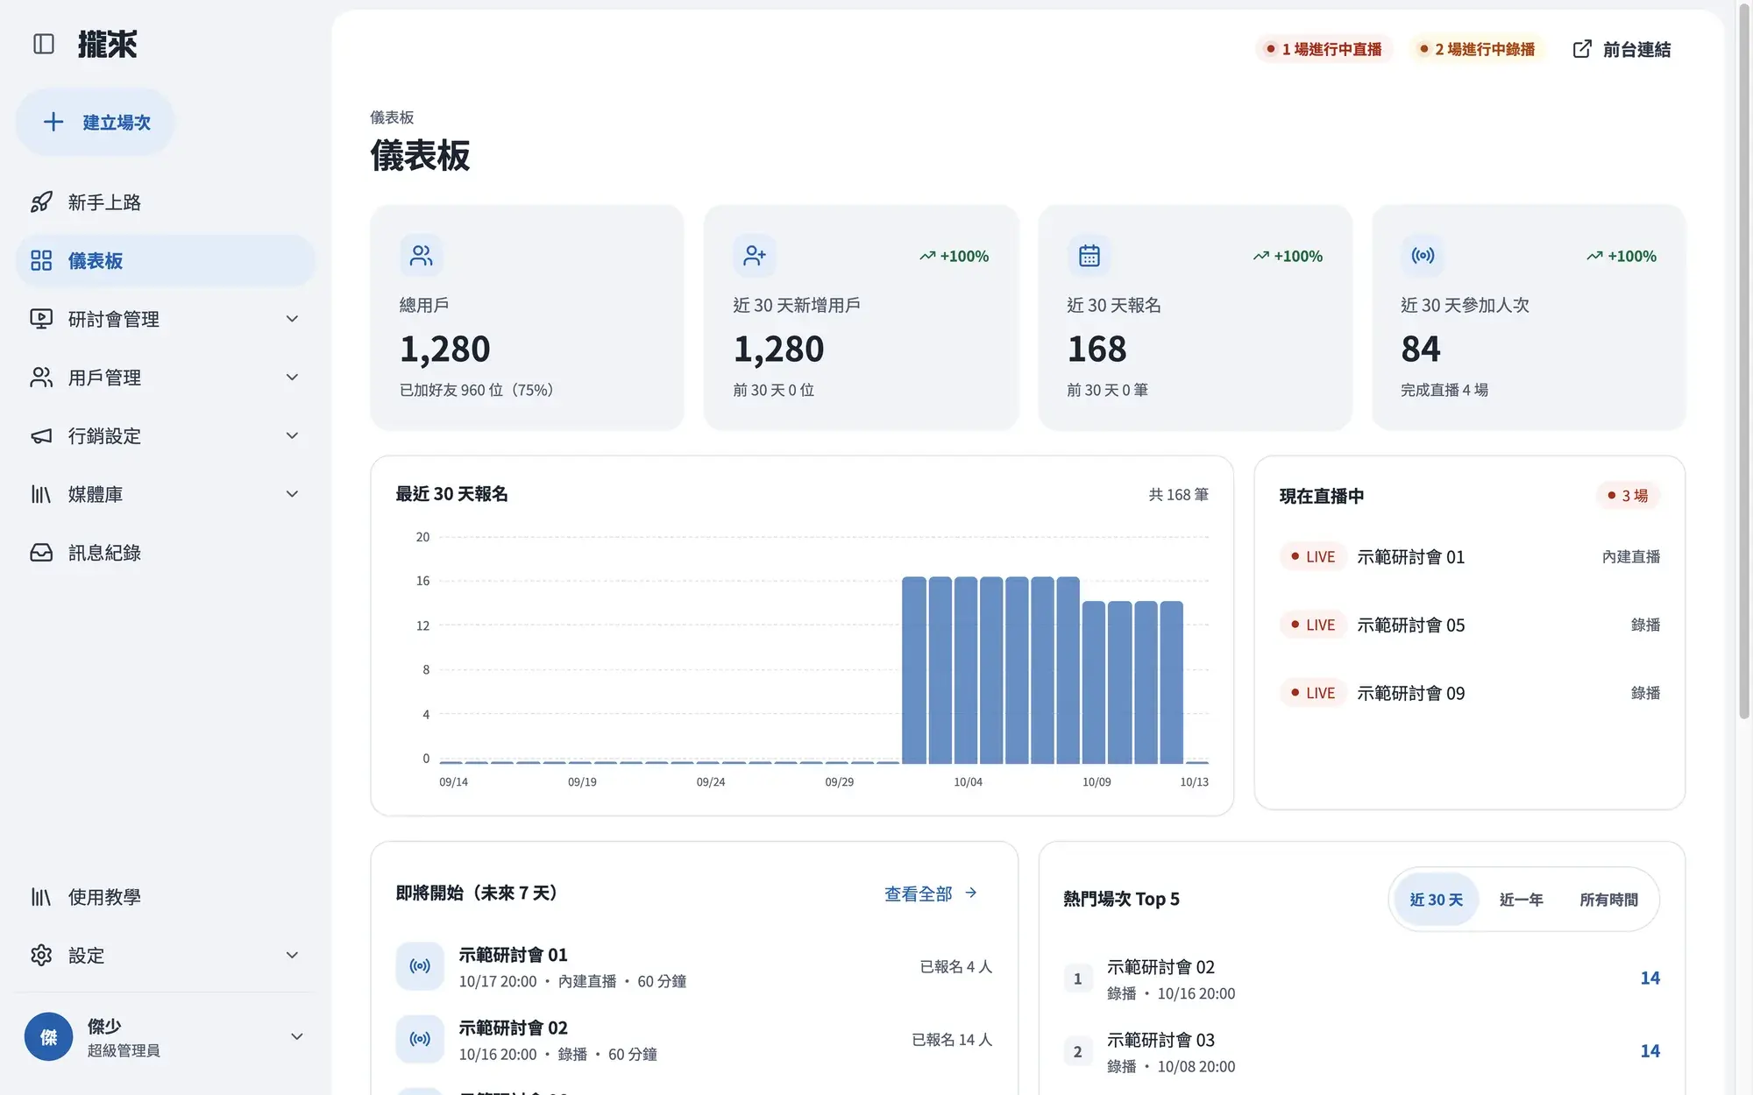
Task: Click the 建立場次 button
Action: coord(96,122)
